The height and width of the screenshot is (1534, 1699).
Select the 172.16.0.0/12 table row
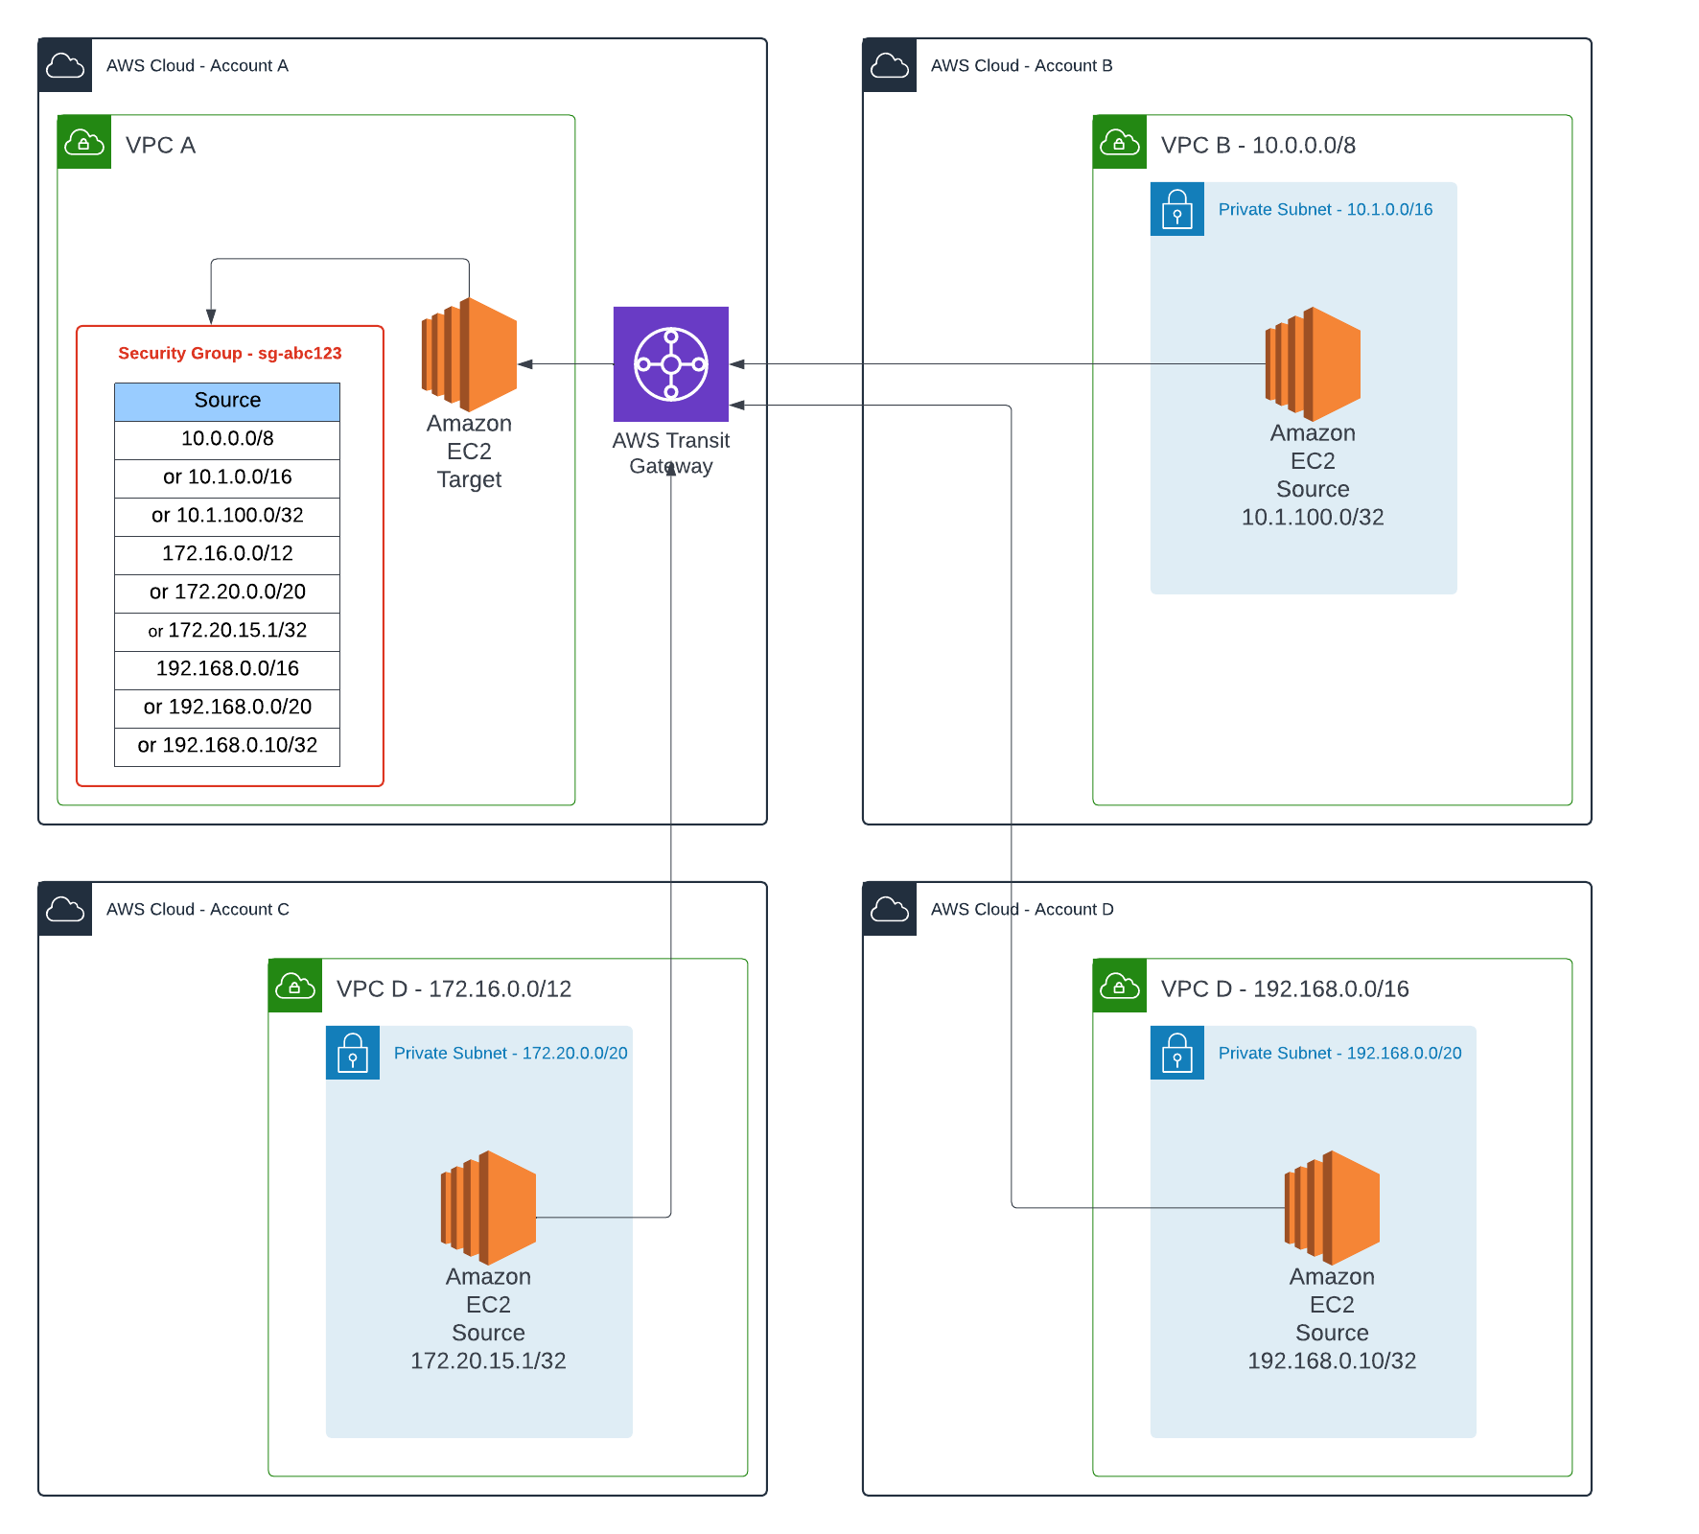pyautogui.click(x=227, y=555)
